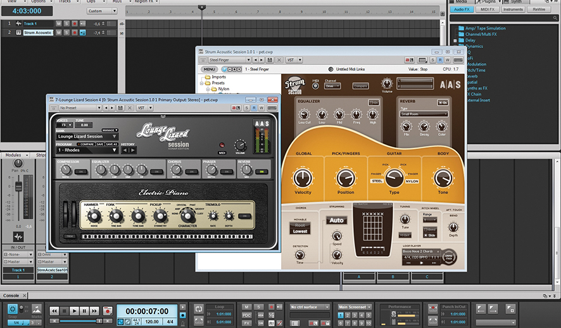Screen dimensions: 561x328
Task: Delete preset X icon in Lounge Lizard toolbar
Action: tap(130, 108)
